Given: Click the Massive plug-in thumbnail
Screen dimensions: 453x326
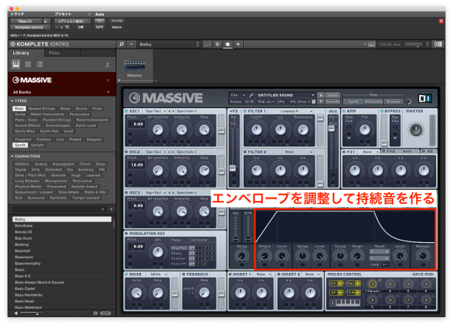Looking at the screenshot, I should [134, 65].
